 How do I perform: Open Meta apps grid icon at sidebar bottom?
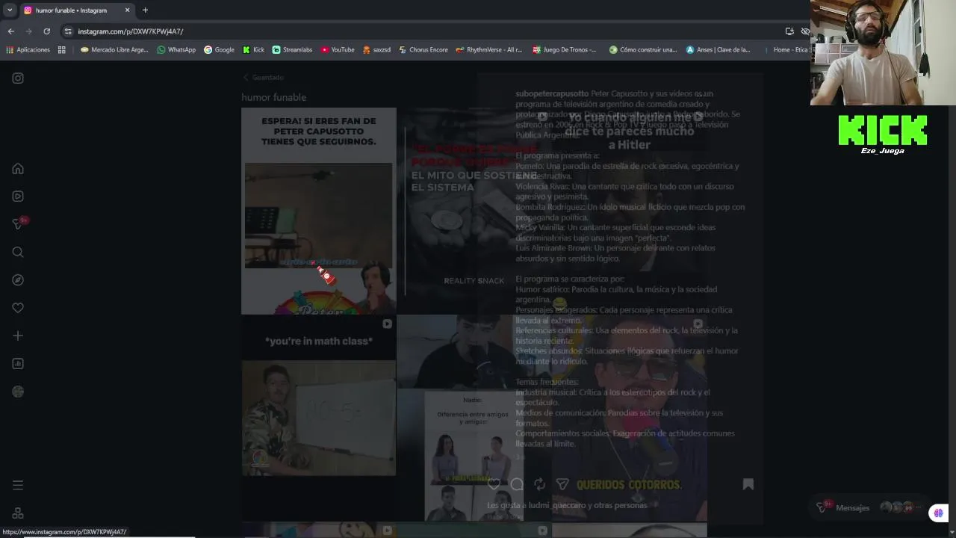click(x=18, y=513)
